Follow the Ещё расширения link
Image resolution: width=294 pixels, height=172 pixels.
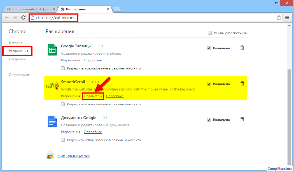(x=74, y=155)
